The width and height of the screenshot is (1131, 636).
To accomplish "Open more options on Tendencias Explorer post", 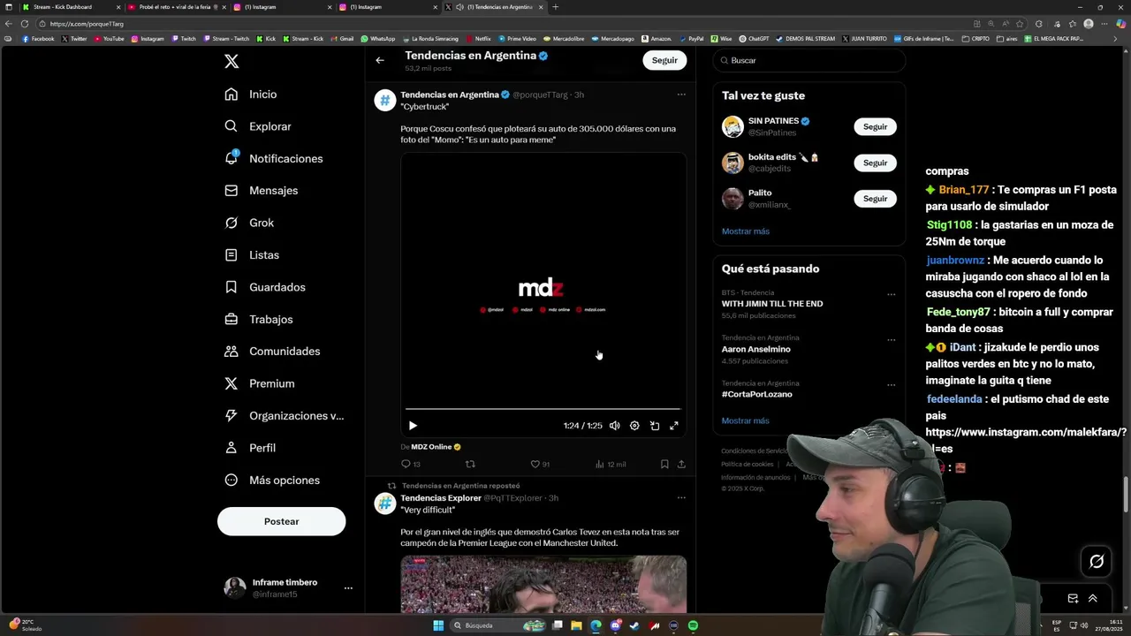I will coord(681,497).
